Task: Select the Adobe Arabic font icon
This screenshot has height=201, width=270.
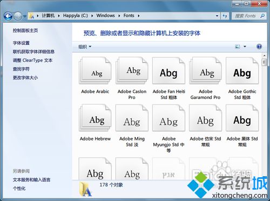Action: 95,71
